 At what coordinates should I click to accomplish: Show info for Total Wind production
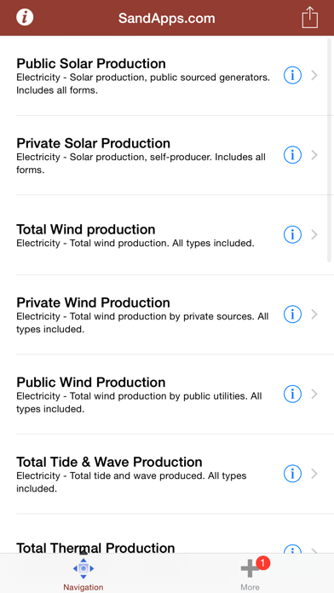(x=292, y=235)
